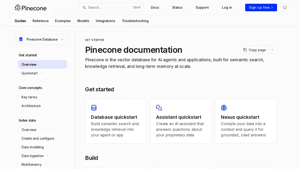Open the Assistant quickstart card title
Viewport: 300px width, 169px height.
(179, 117)
